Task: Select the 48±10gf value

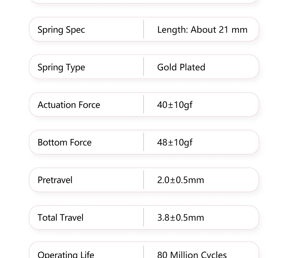Action: click(x=175, y=142)
